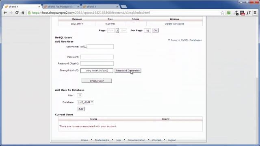Close the cPanel File Manager v3 tab
The width and height of the screenshot is (260, 146).
(x=78, y=6)
